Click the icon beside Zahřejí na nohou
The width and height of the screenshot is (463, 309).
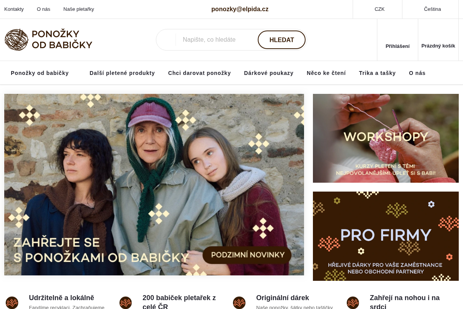point(353,303)
